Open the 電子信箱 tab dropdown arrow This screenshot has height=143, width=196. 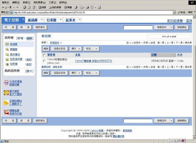(23, 19)
